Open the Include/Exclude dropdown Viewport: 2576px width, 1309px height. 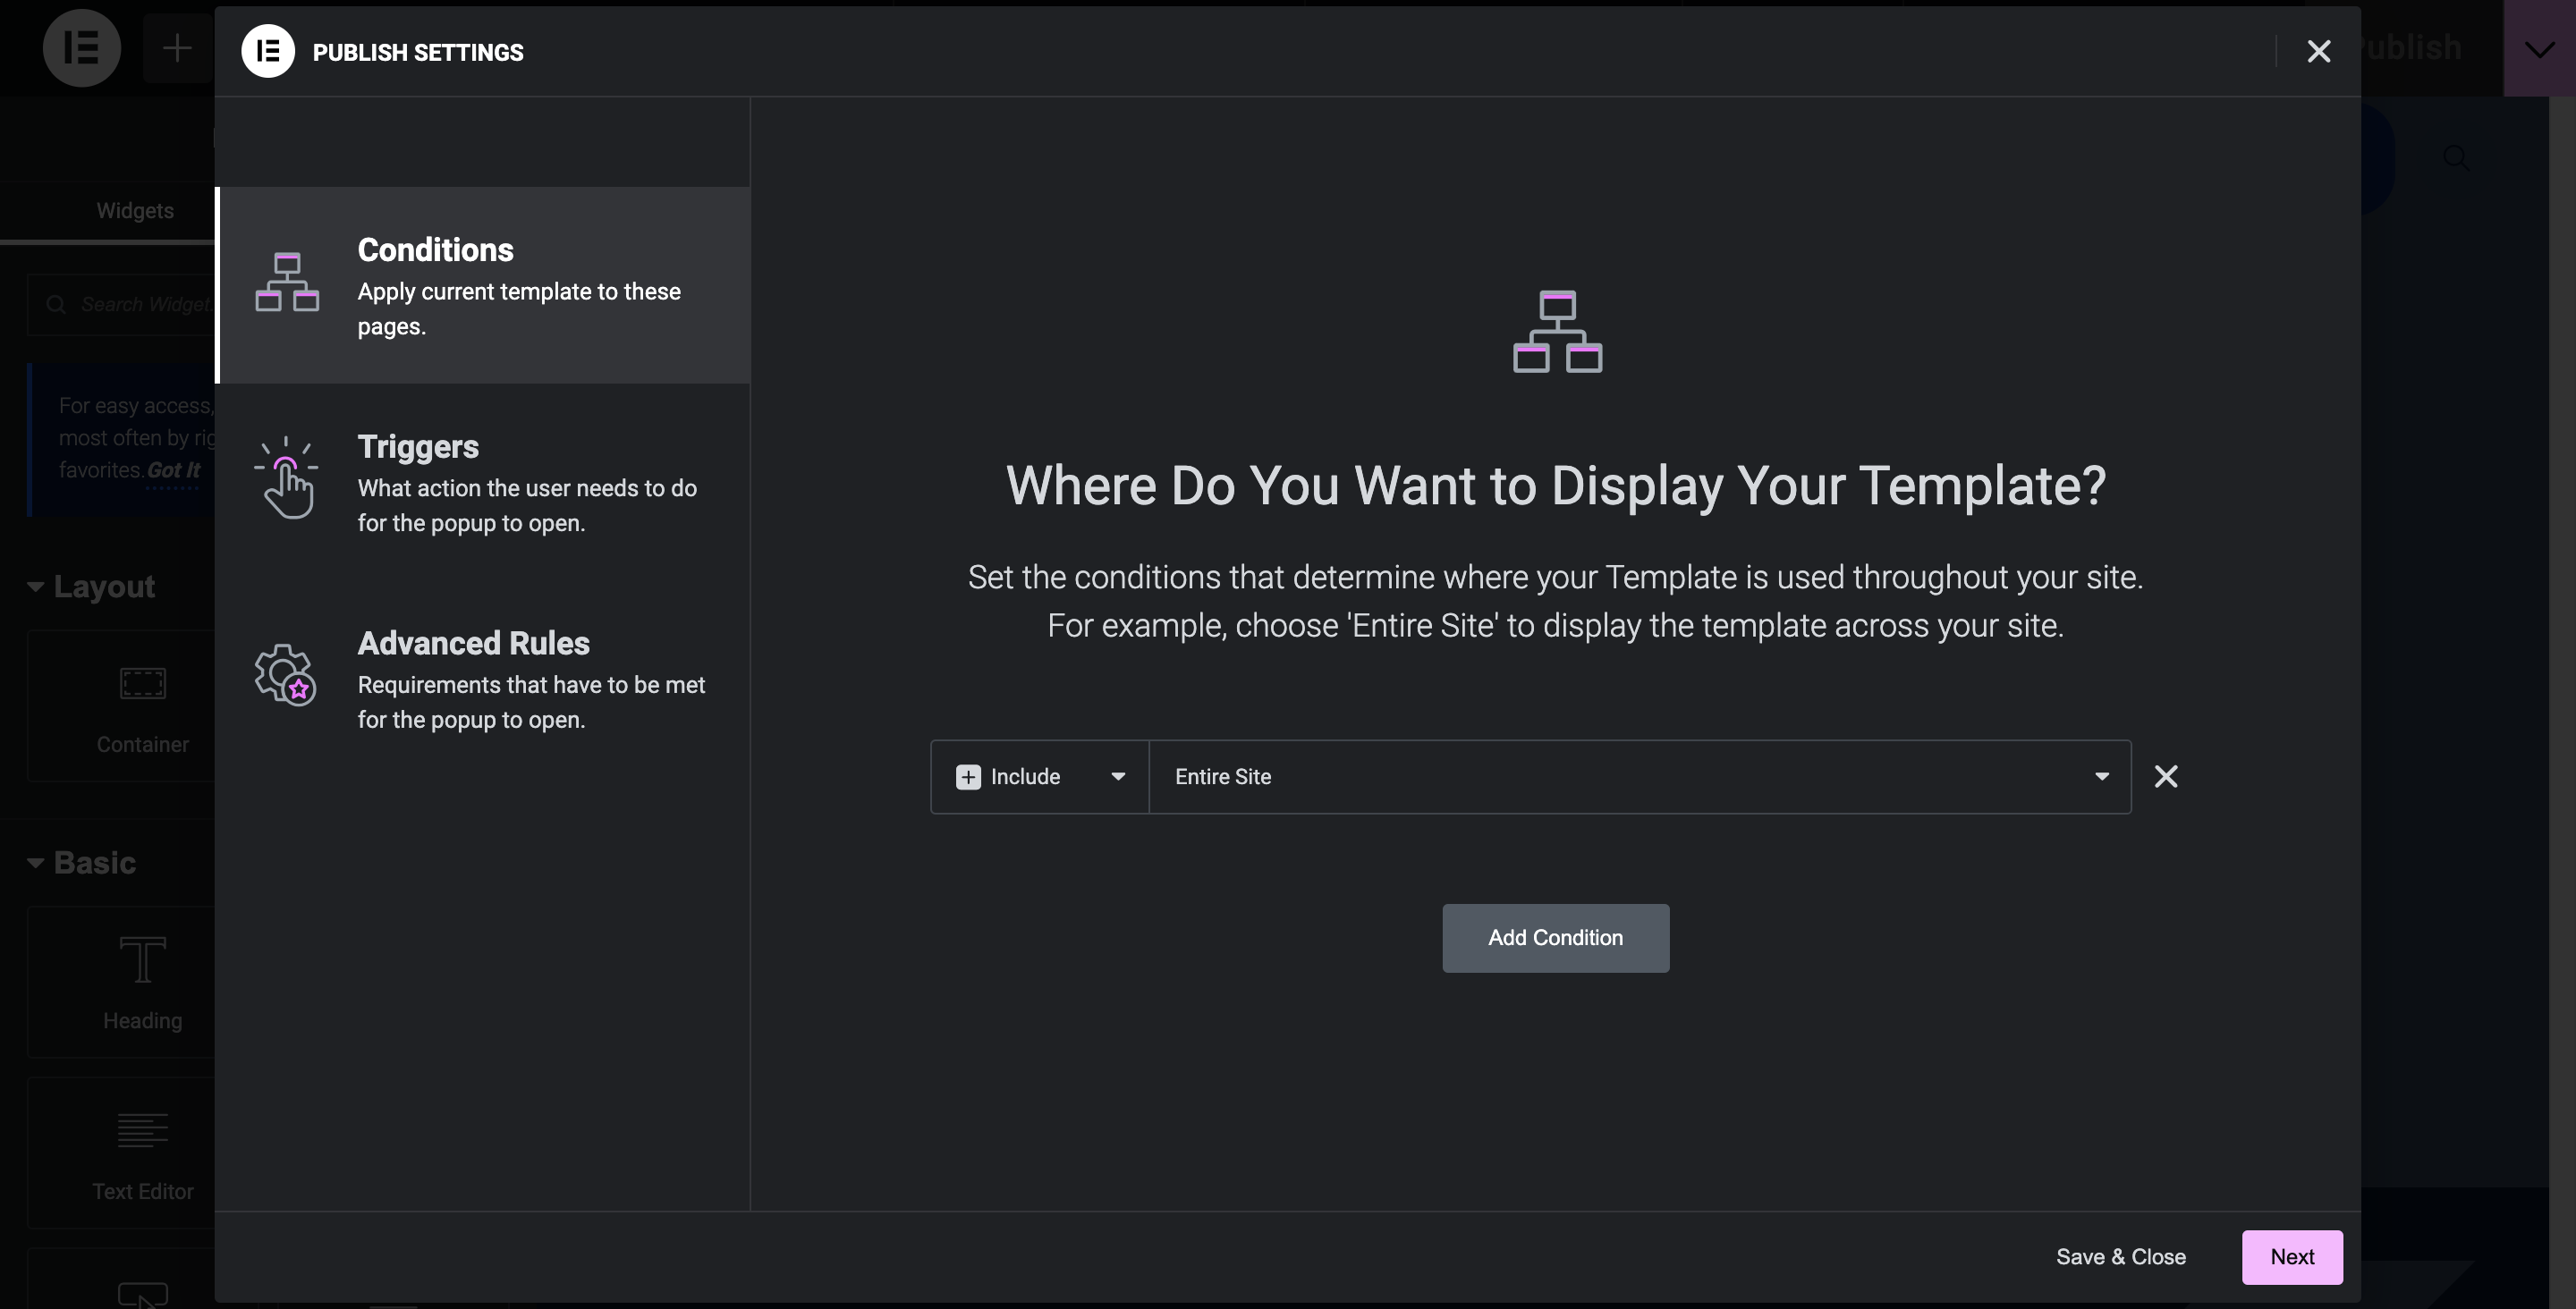(1117, 777)
